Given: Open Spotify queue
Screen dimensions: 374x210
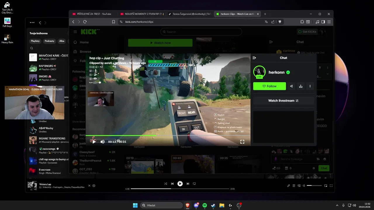Looking at the screenshot, I should [x=294, y=185].
